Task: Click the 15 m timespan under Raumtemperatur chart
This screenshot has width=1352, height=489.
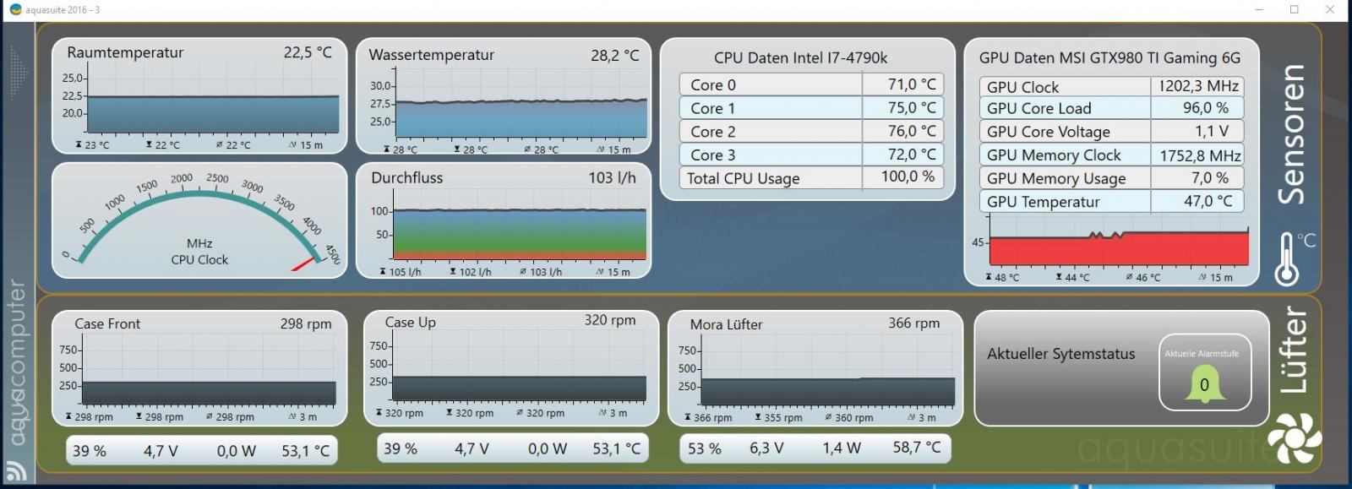Action: point(306,145)
